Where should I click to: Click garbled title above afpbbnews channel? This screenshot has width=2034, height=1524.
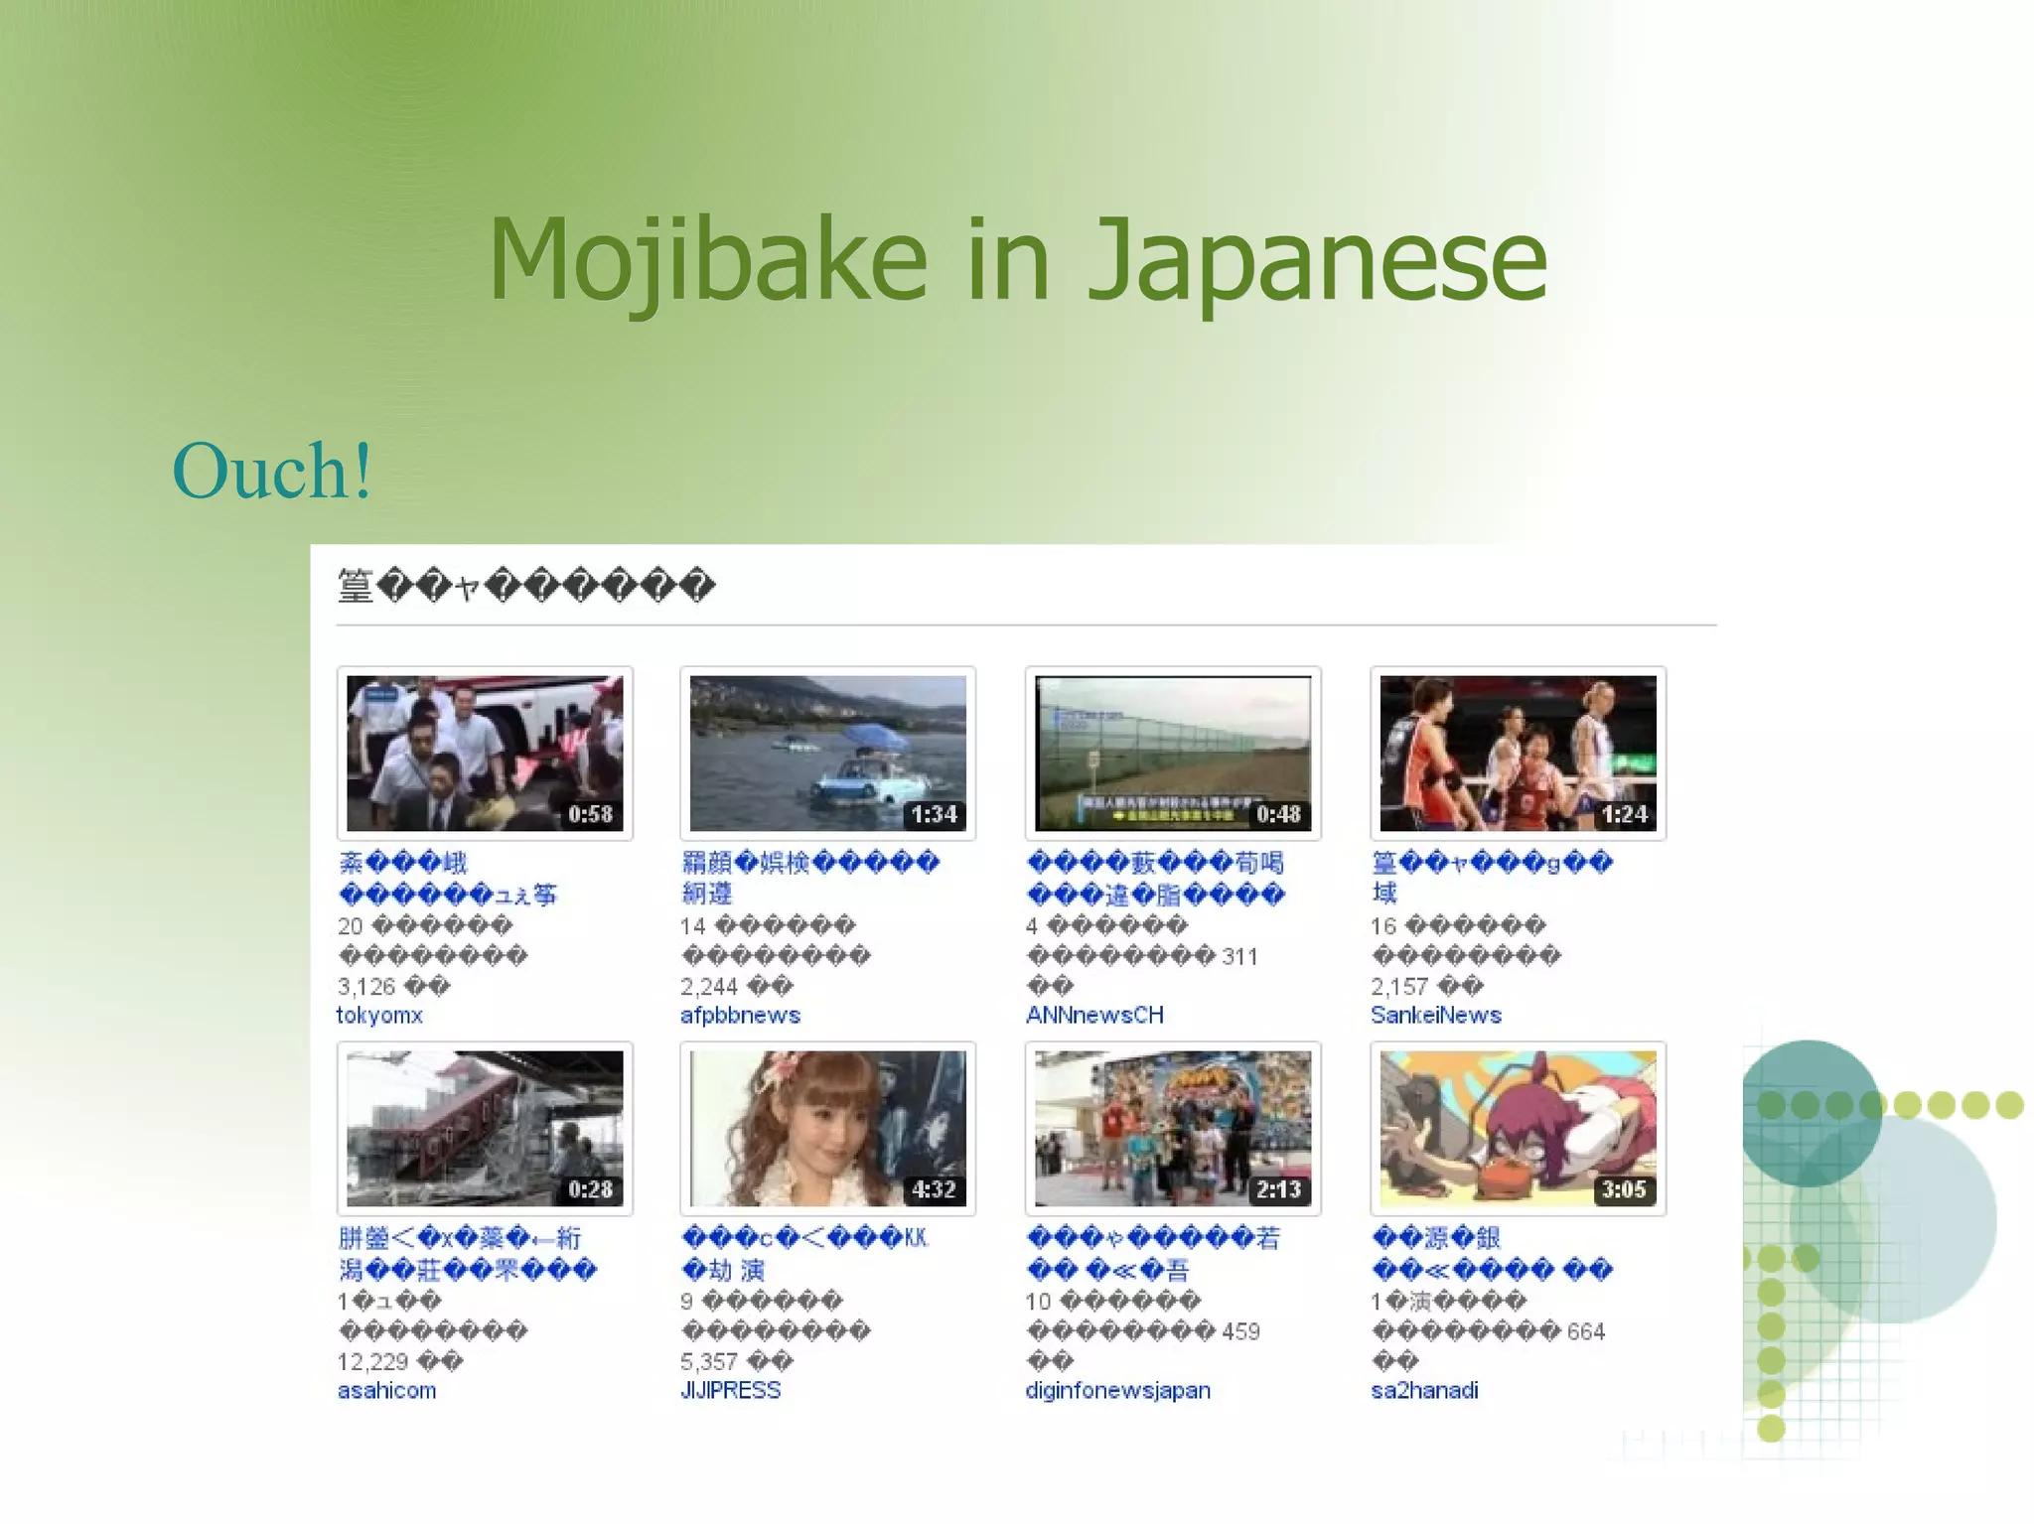pos(809,864)
